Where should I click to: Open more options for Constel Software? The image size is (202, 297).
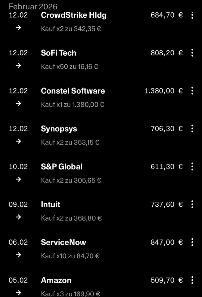click(192, 91)
